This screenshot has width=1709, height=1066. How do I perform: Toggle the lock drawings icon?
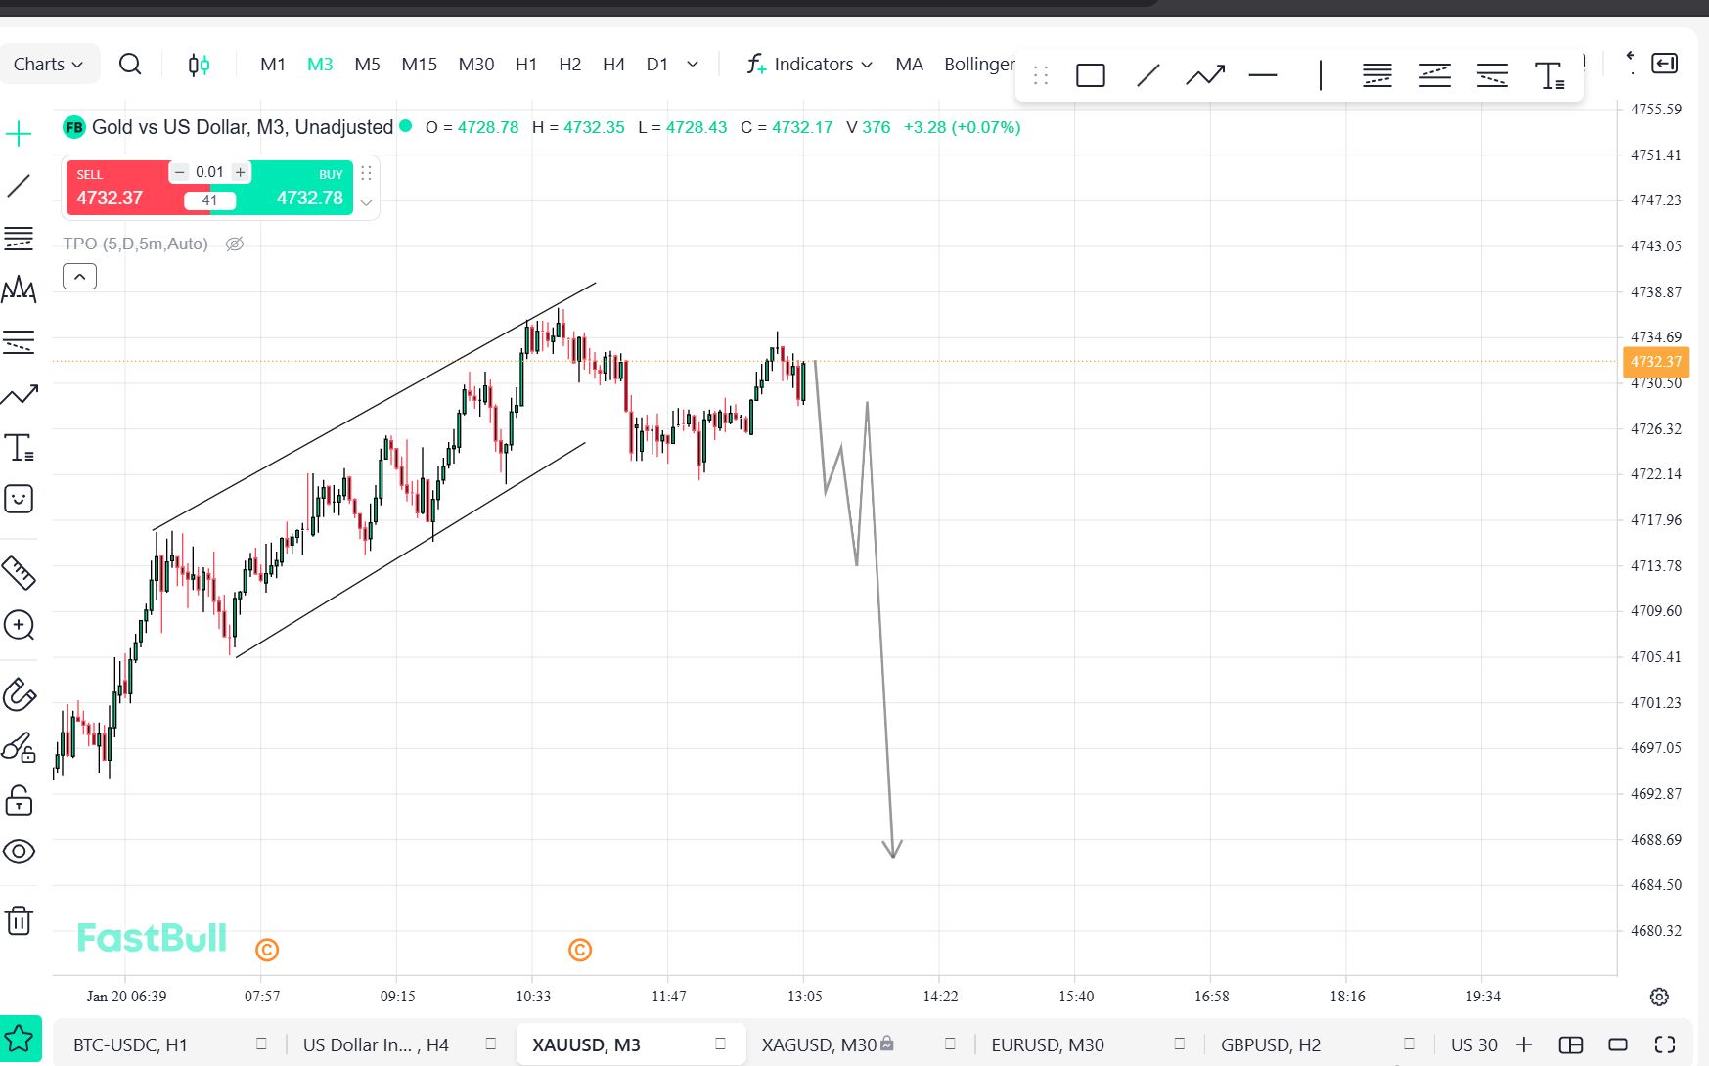pos(19,800)
